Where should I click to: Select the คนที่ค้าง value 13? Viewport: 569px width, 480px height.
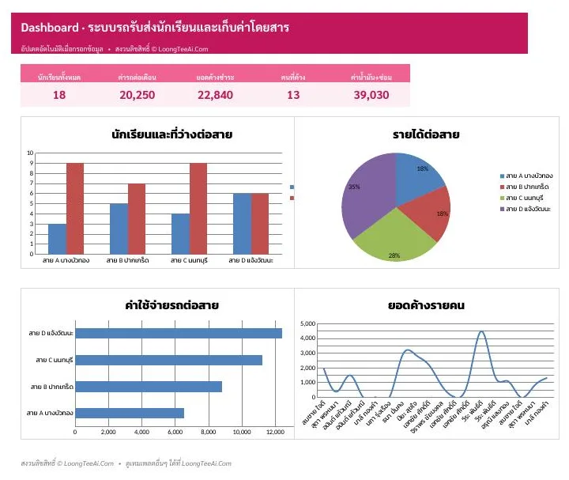point(293,95)
